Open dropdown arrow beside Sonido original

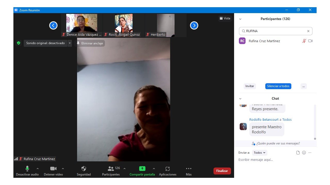tap(70, 43)
